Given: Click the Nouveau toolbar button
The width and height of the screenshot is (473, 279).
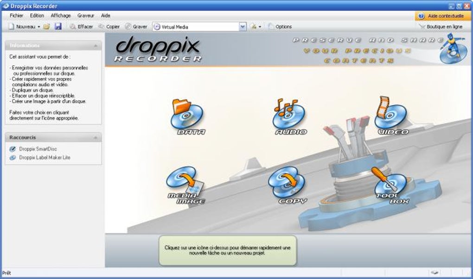Looking at the screenshot, I should pyautogui.click(x=22, y=27).
